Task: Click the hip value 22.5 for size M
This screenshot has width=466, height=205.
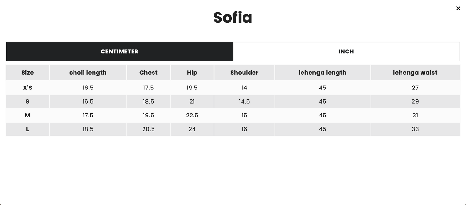Action: (x=192, y=115)
